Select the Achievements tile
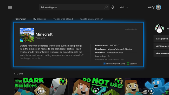This screenshot has height=95, width=169. coord(161,46)
